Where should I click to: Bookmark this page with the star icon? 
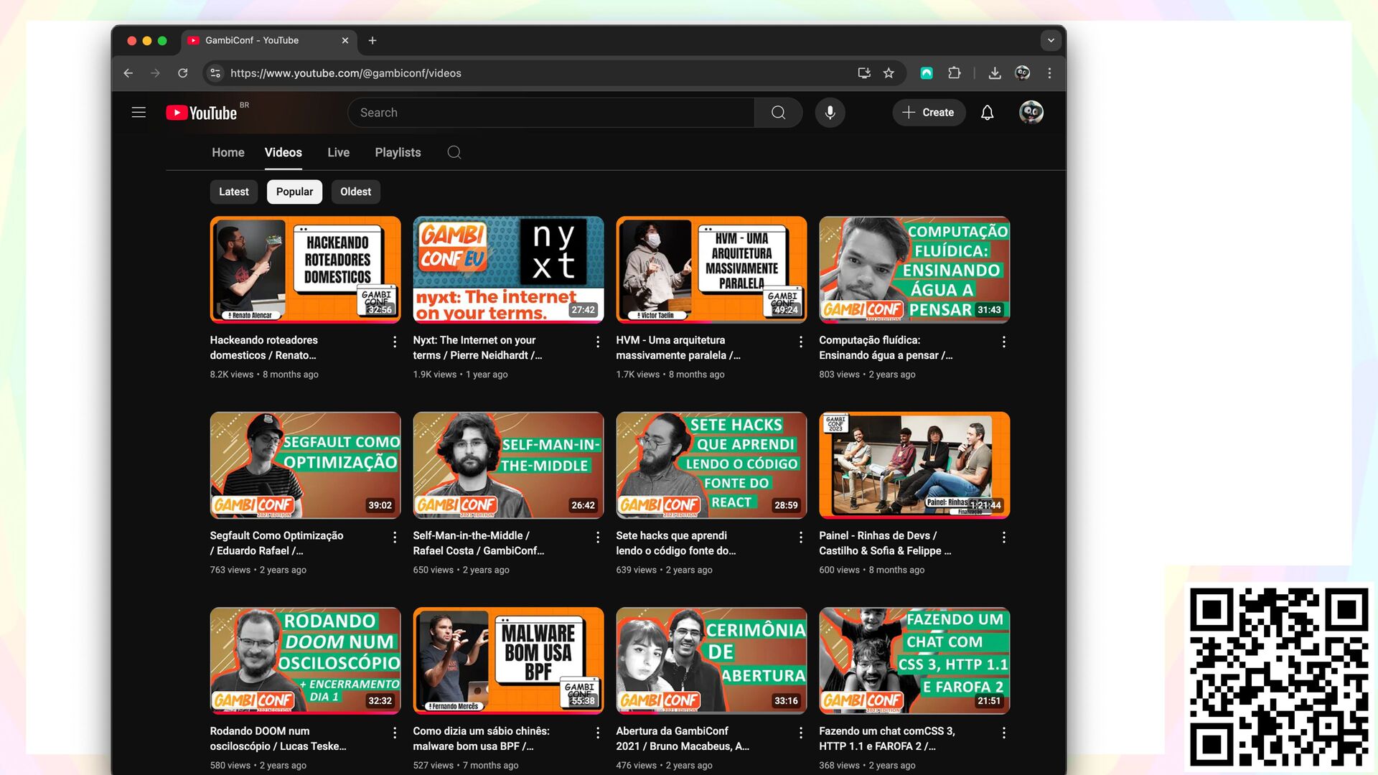[889, 73]
